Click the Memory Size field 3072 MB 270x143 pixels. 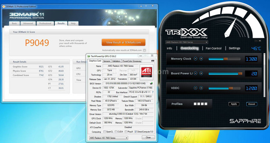click(x=111, y=110)
